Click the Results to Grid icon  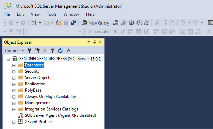coord(190,31)
